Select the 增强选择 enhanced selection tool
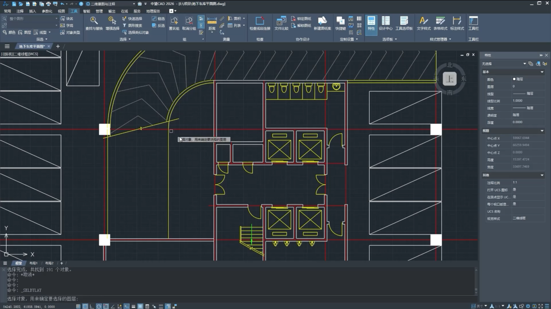 click(x=112, y=23)
